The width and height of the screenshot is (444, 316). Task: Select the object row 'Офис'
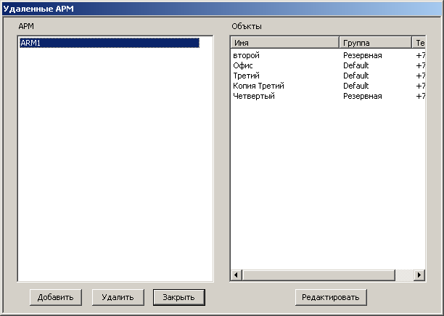[x=328, y=66]
